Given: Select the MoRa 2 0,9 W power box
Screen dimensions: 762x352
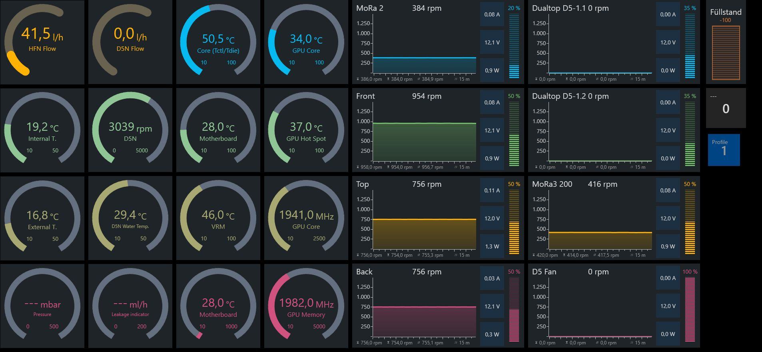Looking at the screenshot, I should (x=492, y=70).
